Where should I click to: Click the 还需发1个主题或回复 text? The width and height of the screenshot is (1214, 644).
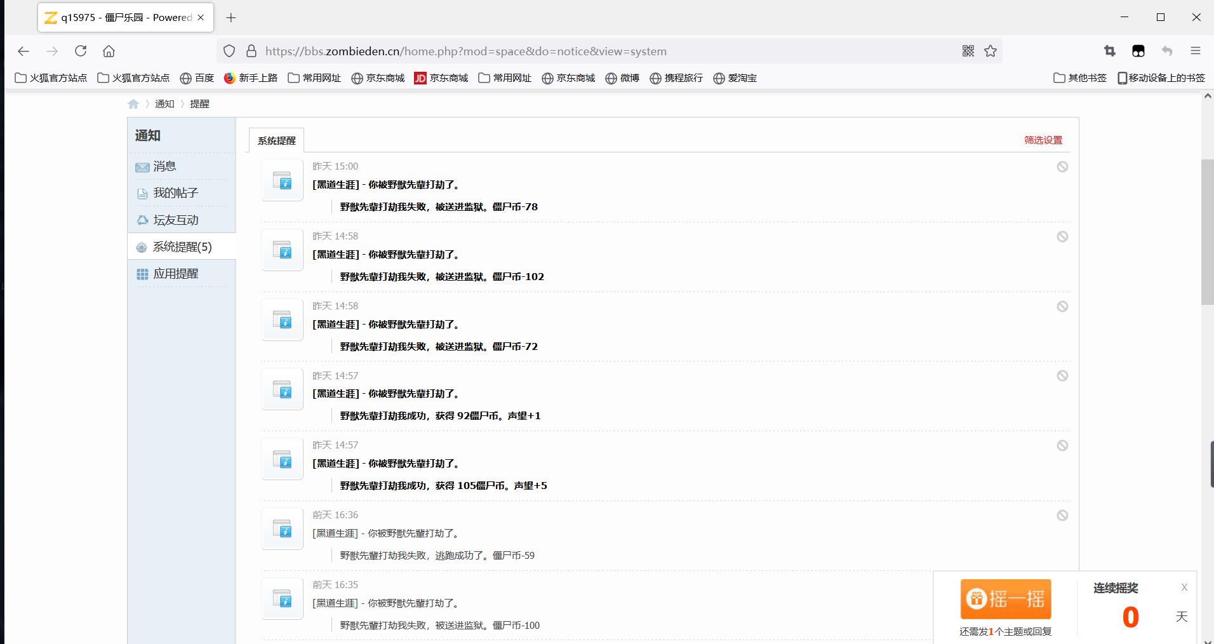[x=1006, y=632]
